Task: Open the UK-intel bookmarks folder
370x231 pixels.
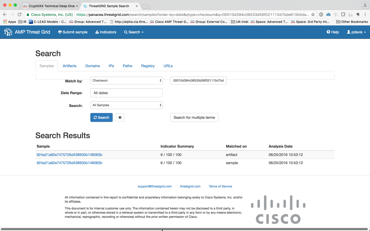Action: tap(239, 22)
